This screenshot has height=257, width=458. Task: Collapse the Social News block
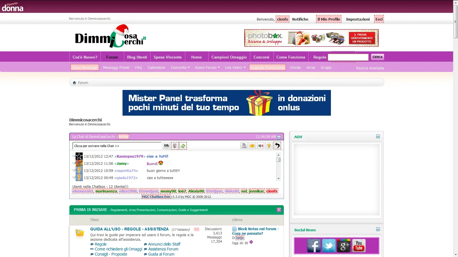378,229
